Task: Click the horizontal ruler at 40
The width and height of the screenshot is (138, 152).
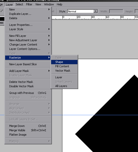Action: point(93,17)
